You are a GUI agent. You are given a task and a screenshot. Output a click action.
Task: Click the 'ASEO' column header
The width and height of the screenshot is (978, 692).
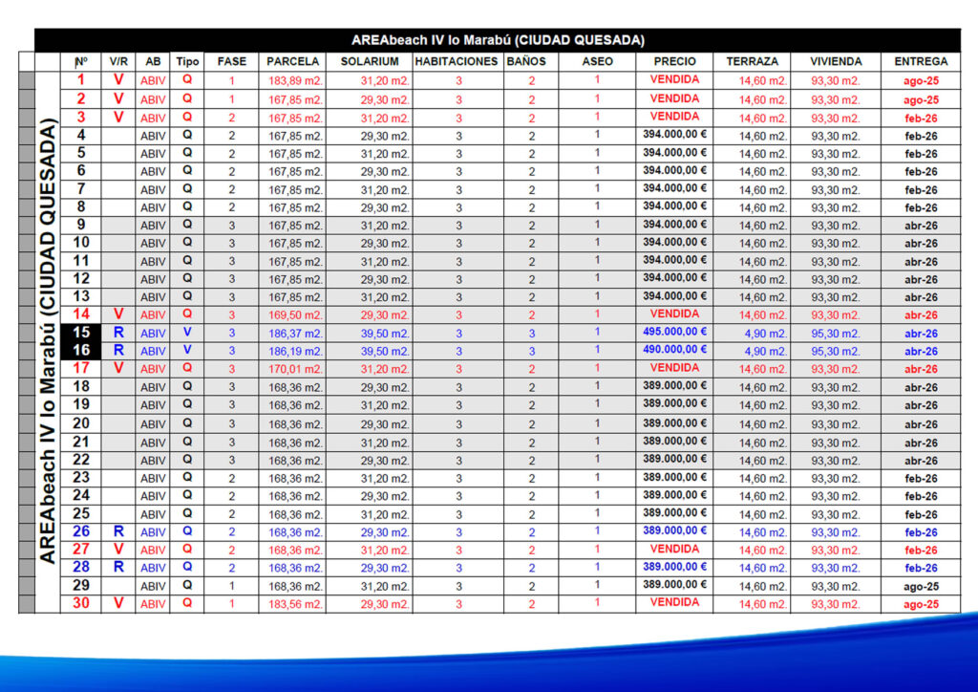pyautogui.click(x=597, y=61)
